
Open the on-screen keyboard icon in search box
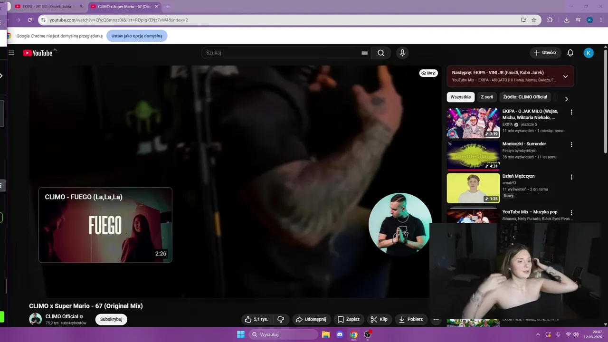click(x=364, y=53)
